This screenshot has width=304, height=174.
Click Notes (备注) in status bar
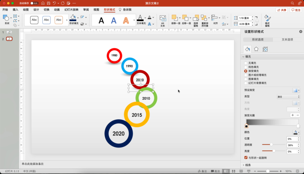pos(202,171)
